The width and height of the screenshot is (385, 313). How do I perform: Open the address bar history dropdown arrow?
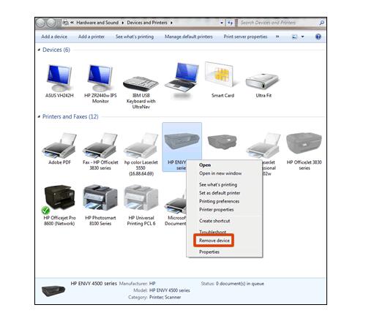click(x=222, y=23)
